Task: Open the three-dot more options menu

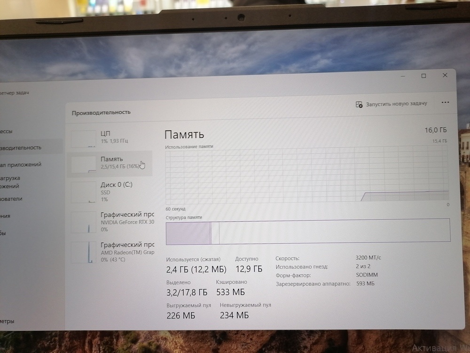Action: [x=445, y=103]
